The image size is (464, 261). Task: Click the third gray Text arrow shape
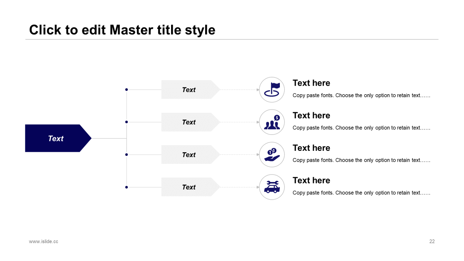[189, 155]
